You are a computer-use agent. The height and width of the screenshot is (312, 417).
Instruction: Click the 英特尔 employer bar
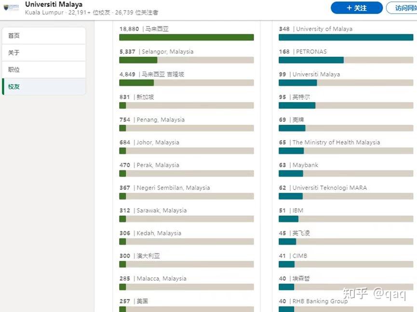(x=346, y=105)
